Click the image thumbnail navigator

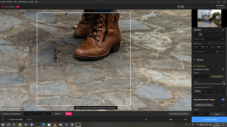(x=209, y=18)
